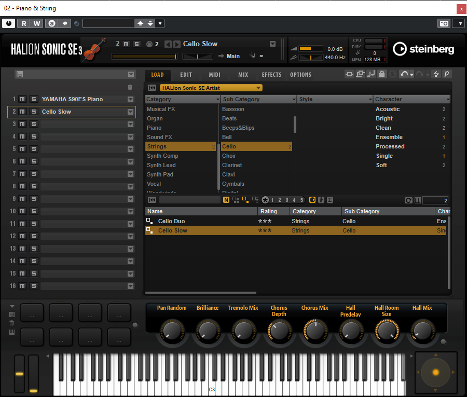Click the MIDI reset lightning icon
Screen dimensions: 467x397
[x=436, y=74]
